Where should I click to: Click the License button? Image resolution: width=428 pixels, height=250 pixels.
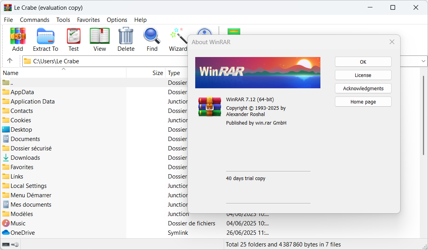(x=363, y=75)
